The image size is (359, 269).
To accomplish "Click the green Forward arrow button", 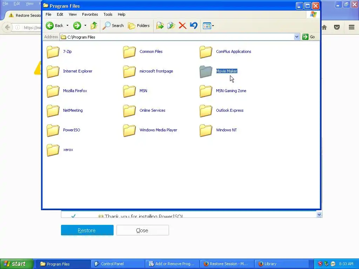I will pos(77,26).
